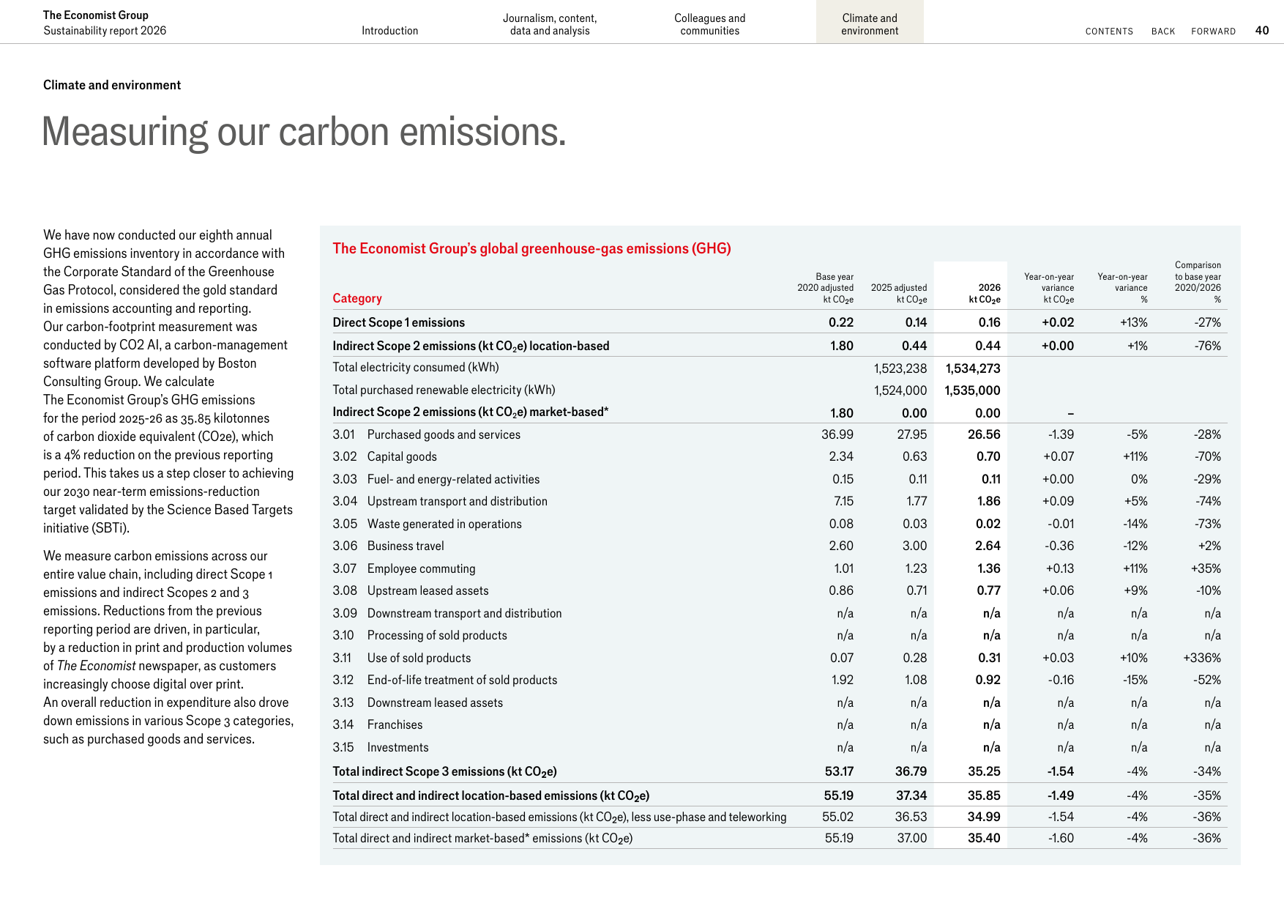Click 'Total indirect Scope 3 emissions' row label
This screenshot has height=909, width=1284.
pos(444,772)
